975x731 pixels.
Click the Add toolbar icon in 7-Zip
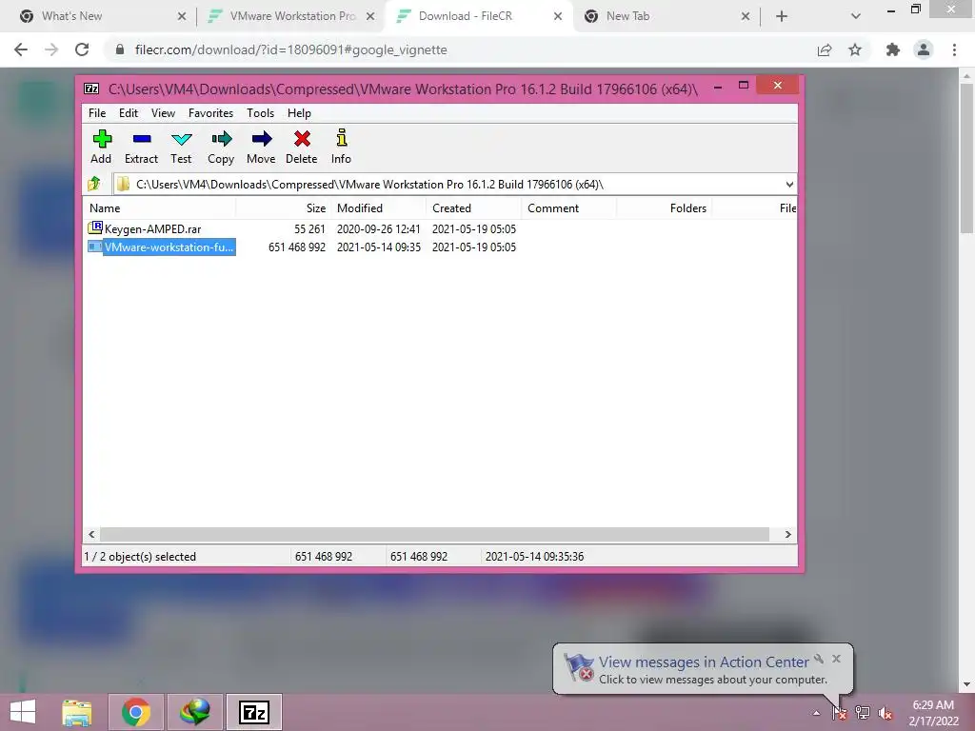pyautogui.click(x=101, y=147)
